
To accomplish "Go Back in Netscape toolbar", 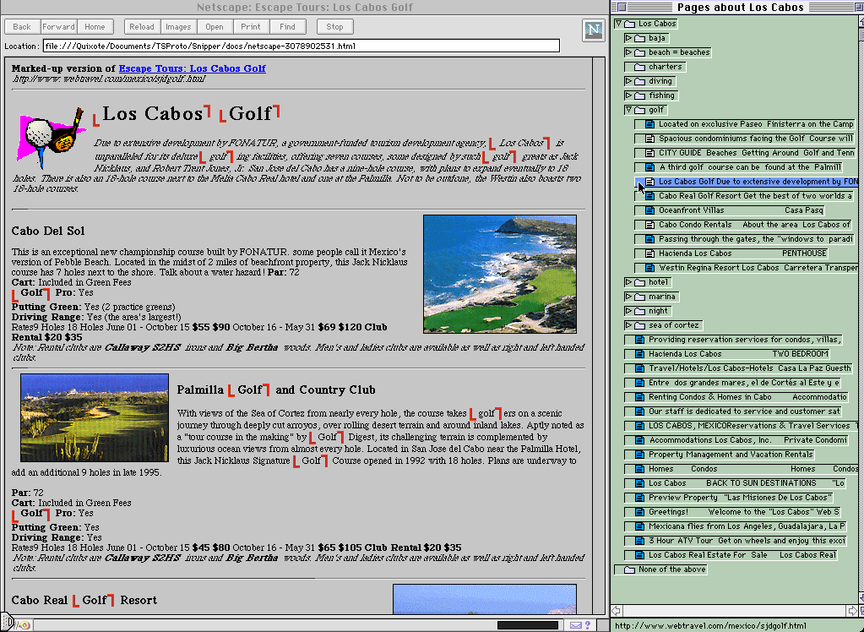I will (22, 26).
